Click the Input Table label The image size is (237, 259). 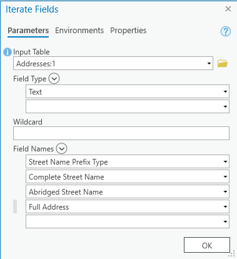pyautogui.click(x=31, y=52)
